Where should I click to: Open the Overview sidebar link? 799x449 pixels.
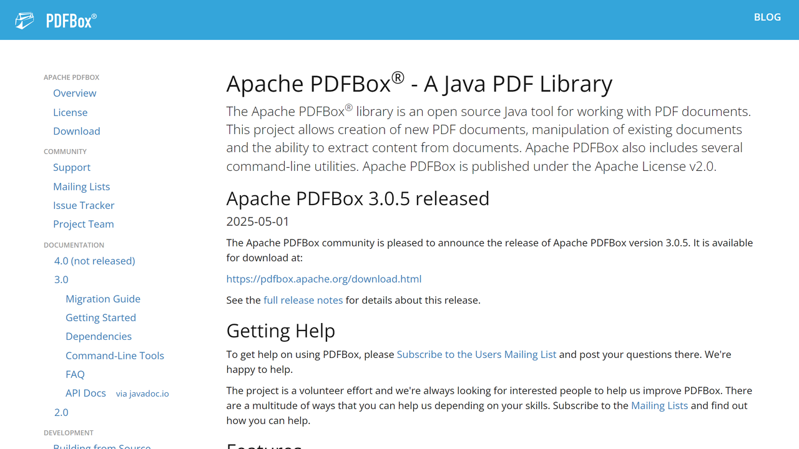(x=74, y=93)
